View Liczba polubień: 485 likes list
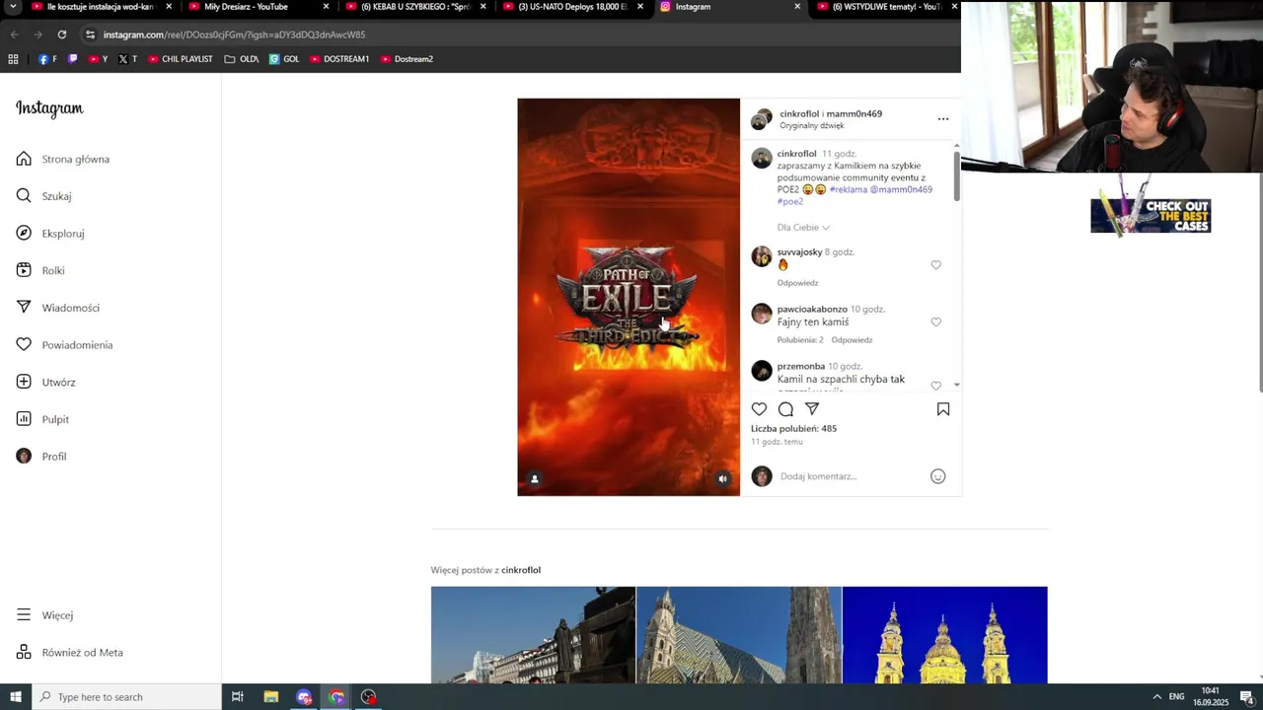 [x=793, y=429]
